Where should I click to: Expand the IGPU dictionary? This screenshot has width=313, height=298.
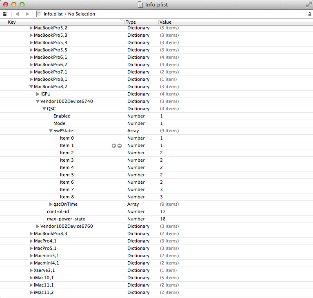[x=38, y=94]
